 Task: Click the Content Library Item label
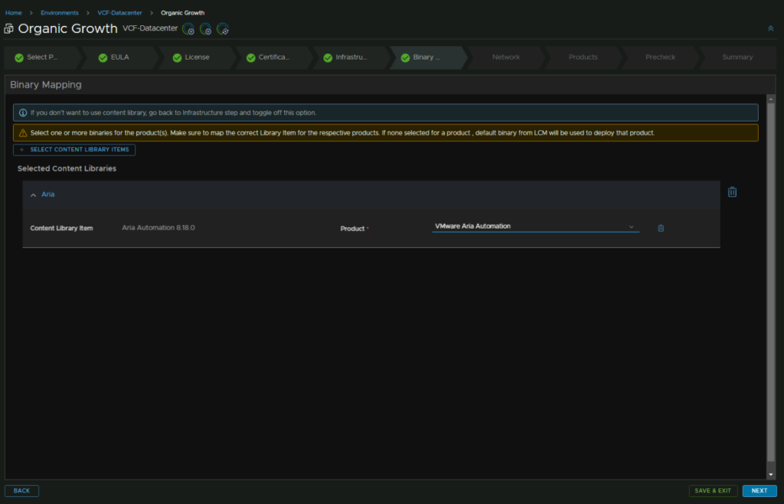click(x=61, y=228)
